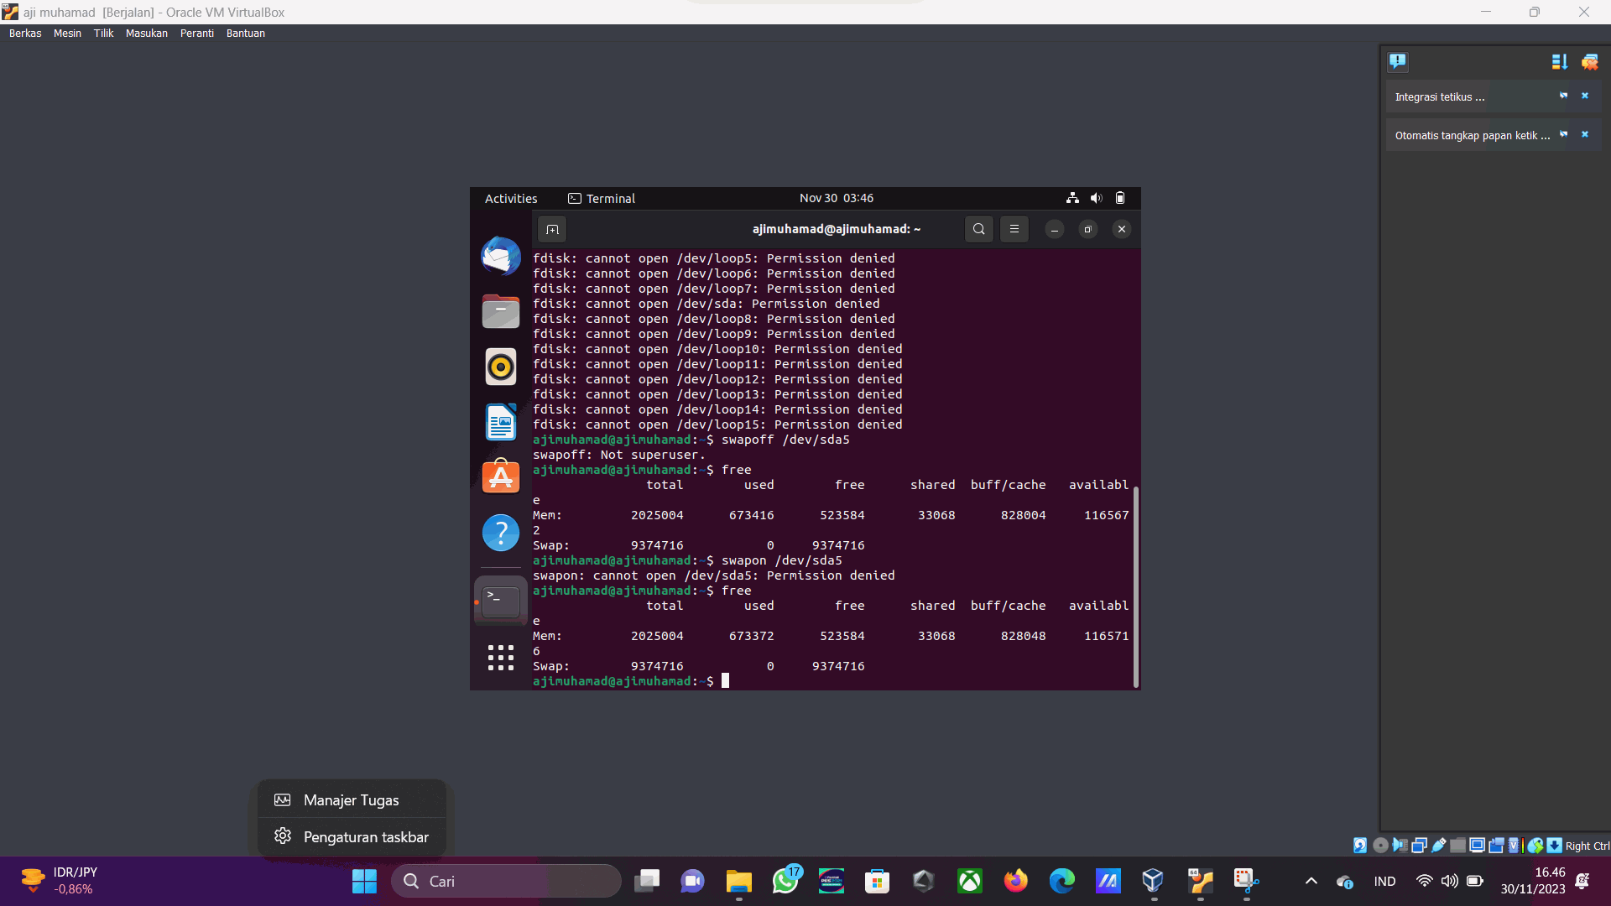The height and width of the screenshot is (906, 1611).
Task: Disable future Integrasi tetikus notifications
Action: point(1563,96)
